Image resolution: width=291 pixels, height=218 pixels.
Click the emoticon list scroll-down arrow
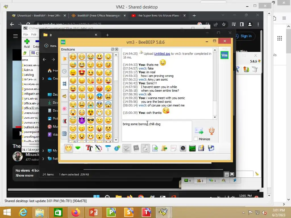116,140
